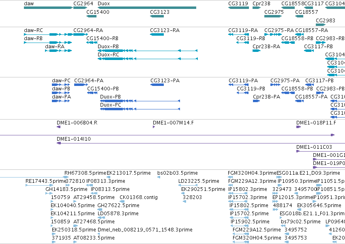Click the CG3123-RA transcript
345x244 pixels.
pos(157,34)
